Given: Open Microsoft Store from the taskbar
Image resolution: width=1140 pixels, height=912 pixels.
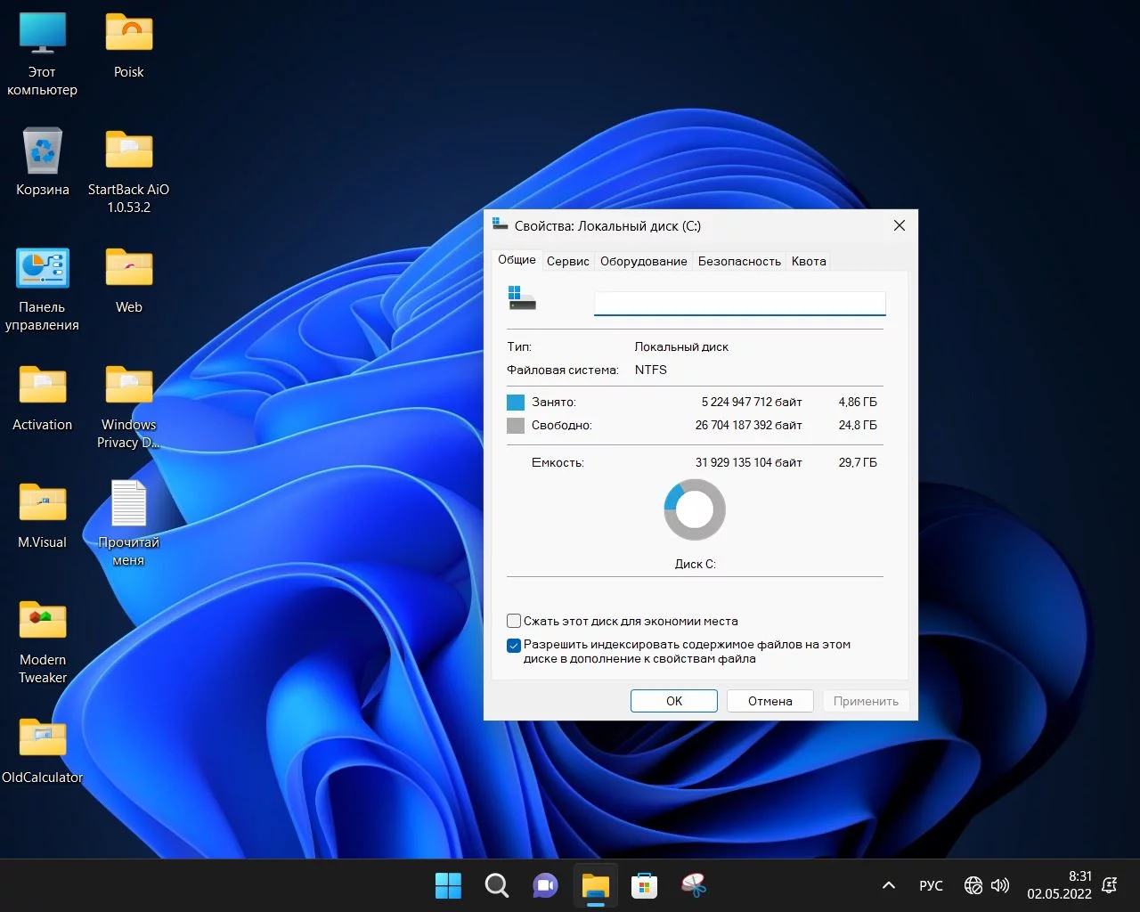Looking at the screenshot, I should pyautogui.click(x=644, y=885).
